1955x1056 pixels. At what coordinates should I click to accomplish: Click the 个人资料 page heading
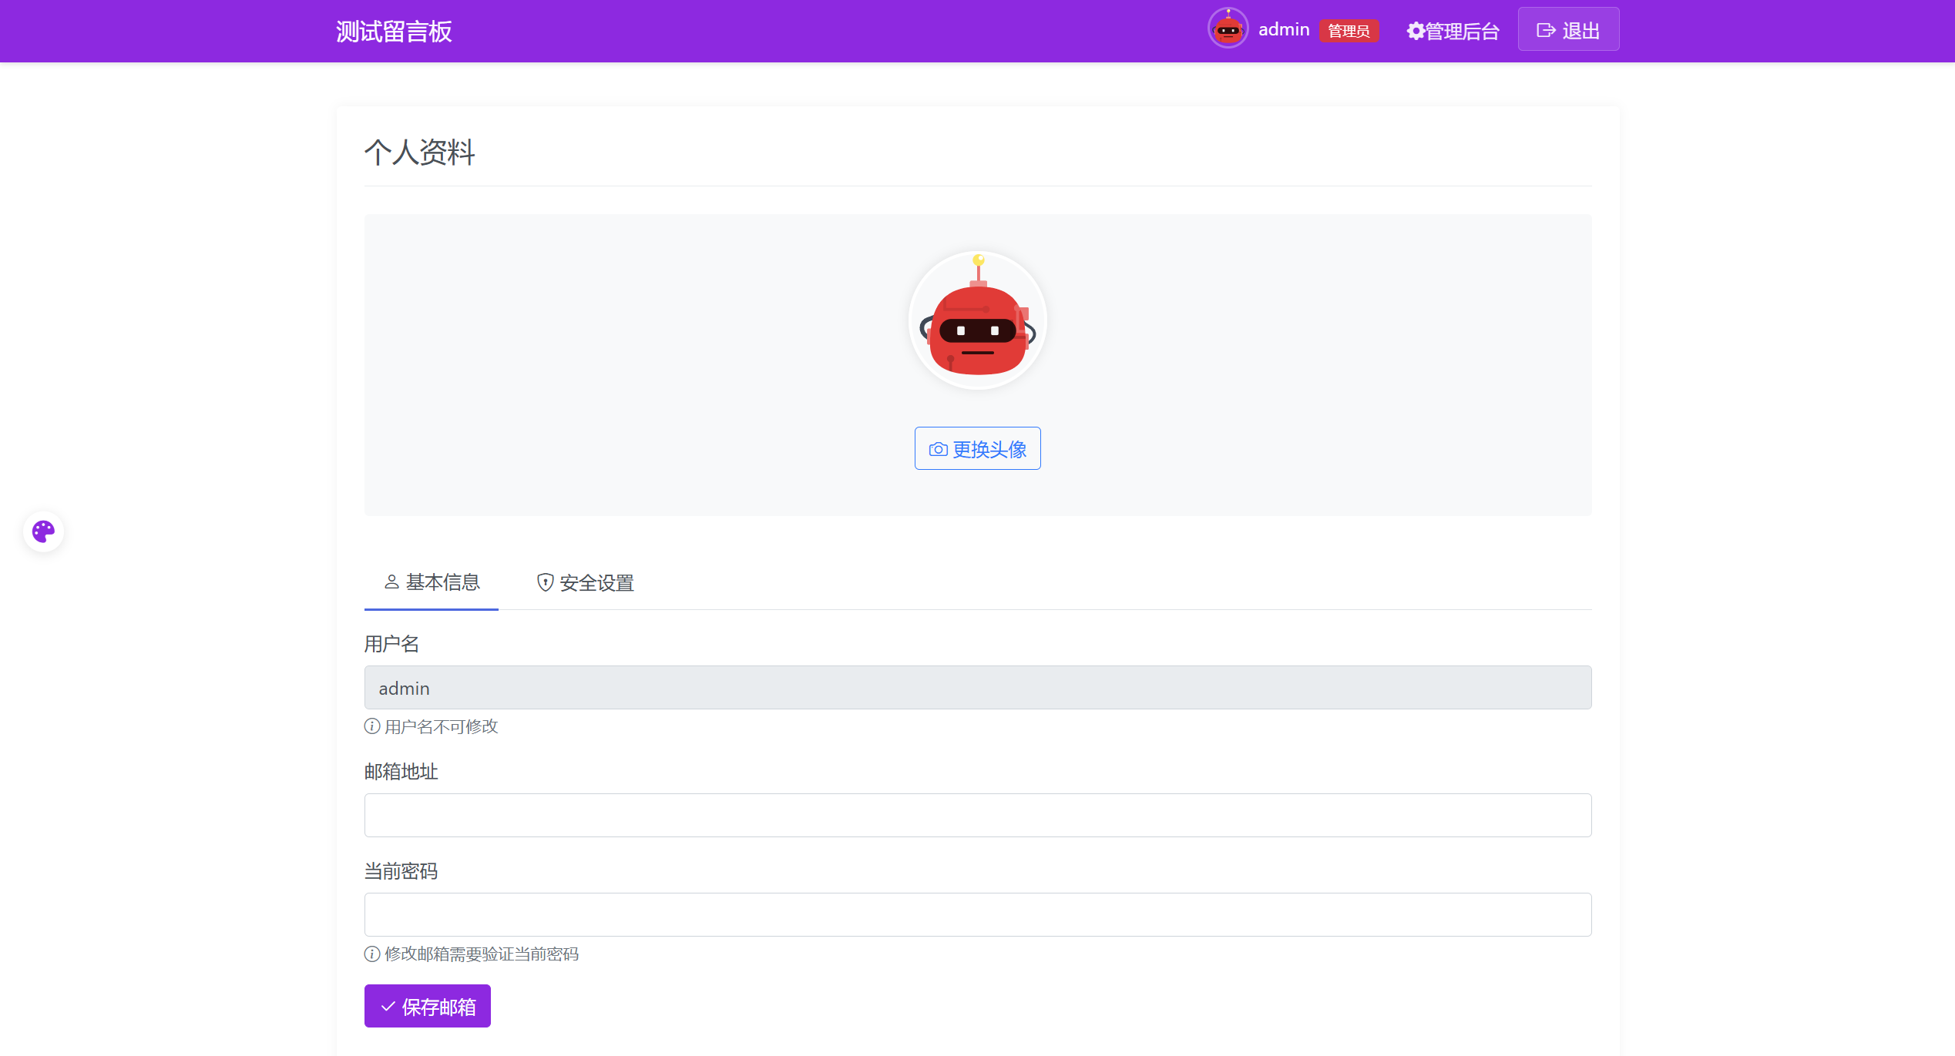420,152
